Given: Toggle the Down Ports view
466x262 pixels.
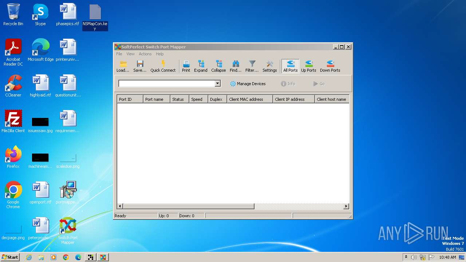Looking at the screenshot, I should coord(330,66).
